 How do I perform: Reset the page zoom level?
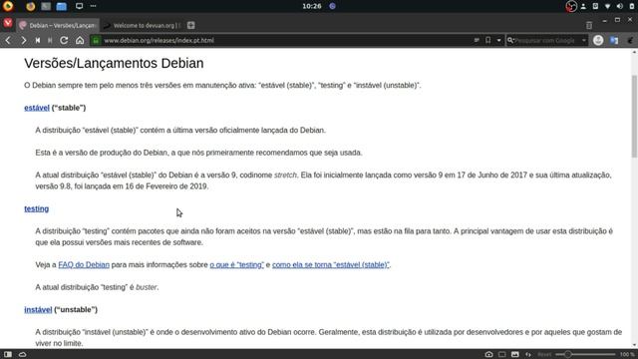coord(544,355)
